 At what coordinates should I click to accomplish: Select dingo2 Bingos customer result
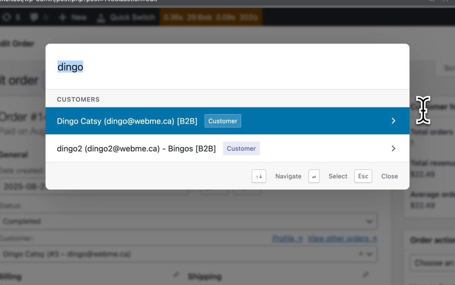tap(227, 148)
